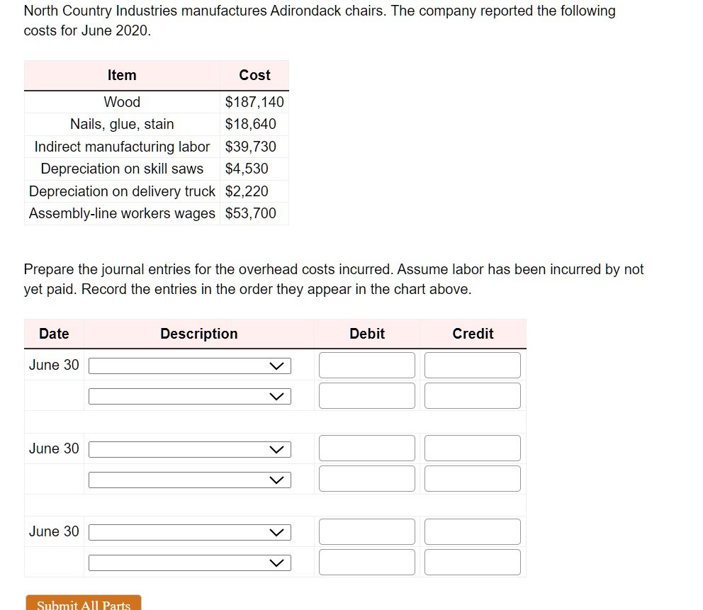This screenshot has height=610, width=703.
Task: Click the fourth row's credit input field
Action: tap(473, 479)
